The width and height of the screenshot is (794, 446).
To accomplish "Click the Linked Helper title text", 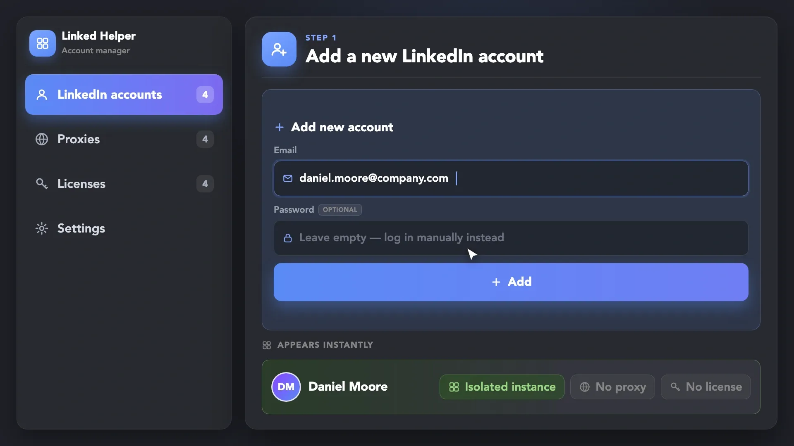I will click(98, 36).
